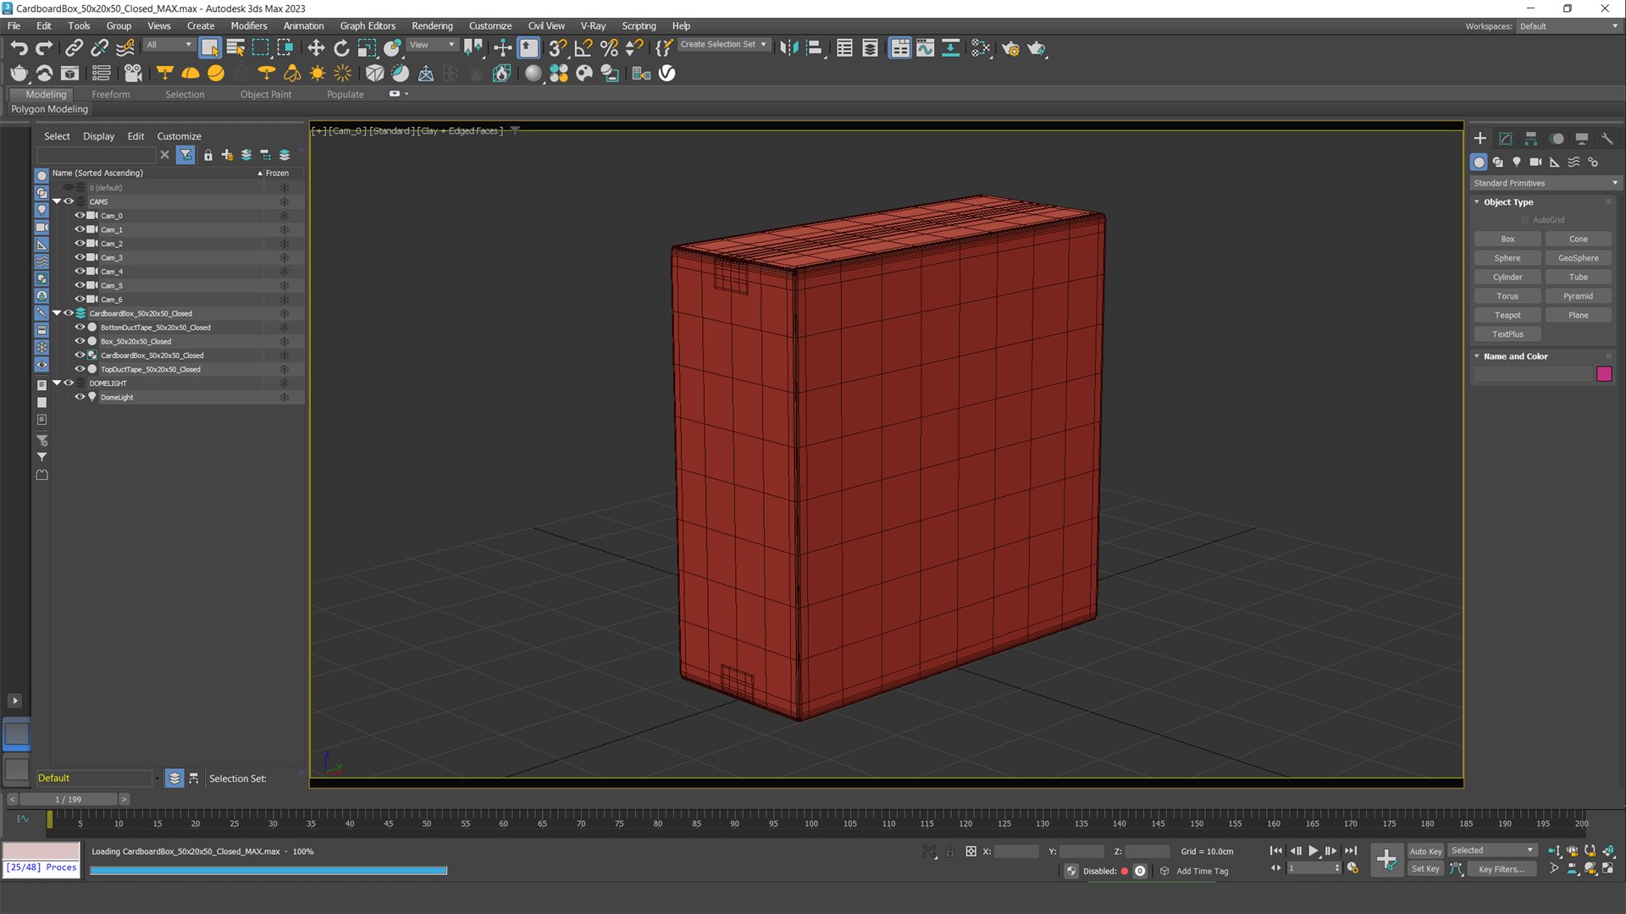Toggle the 3D Snaps icon
This screenshot has height=914, width=1626.
pos(557,48)
